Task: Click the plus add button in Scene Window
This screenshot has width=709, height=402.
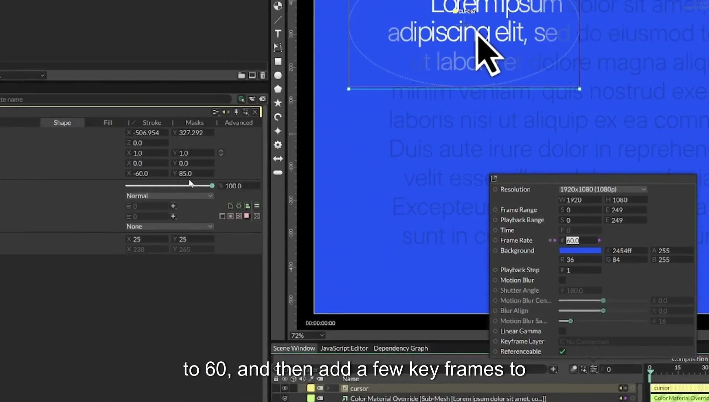Action: [x=553, y=369]
